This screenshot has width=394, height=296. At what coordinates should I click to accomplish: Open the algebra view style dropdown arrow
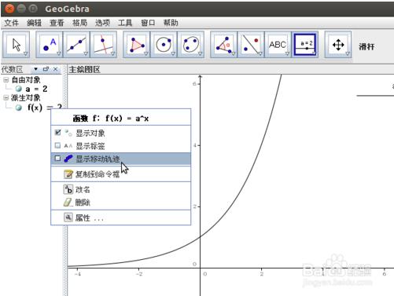click(35, 69)
